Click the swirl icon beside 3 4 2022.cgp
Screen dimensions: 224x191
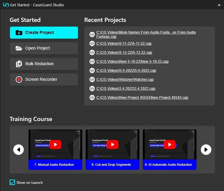(92, 89)
